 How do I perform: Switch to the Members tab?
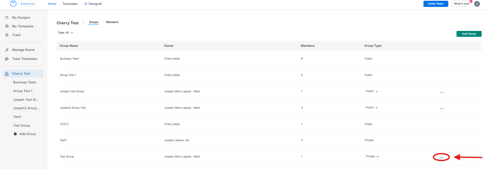coord(112,22)
